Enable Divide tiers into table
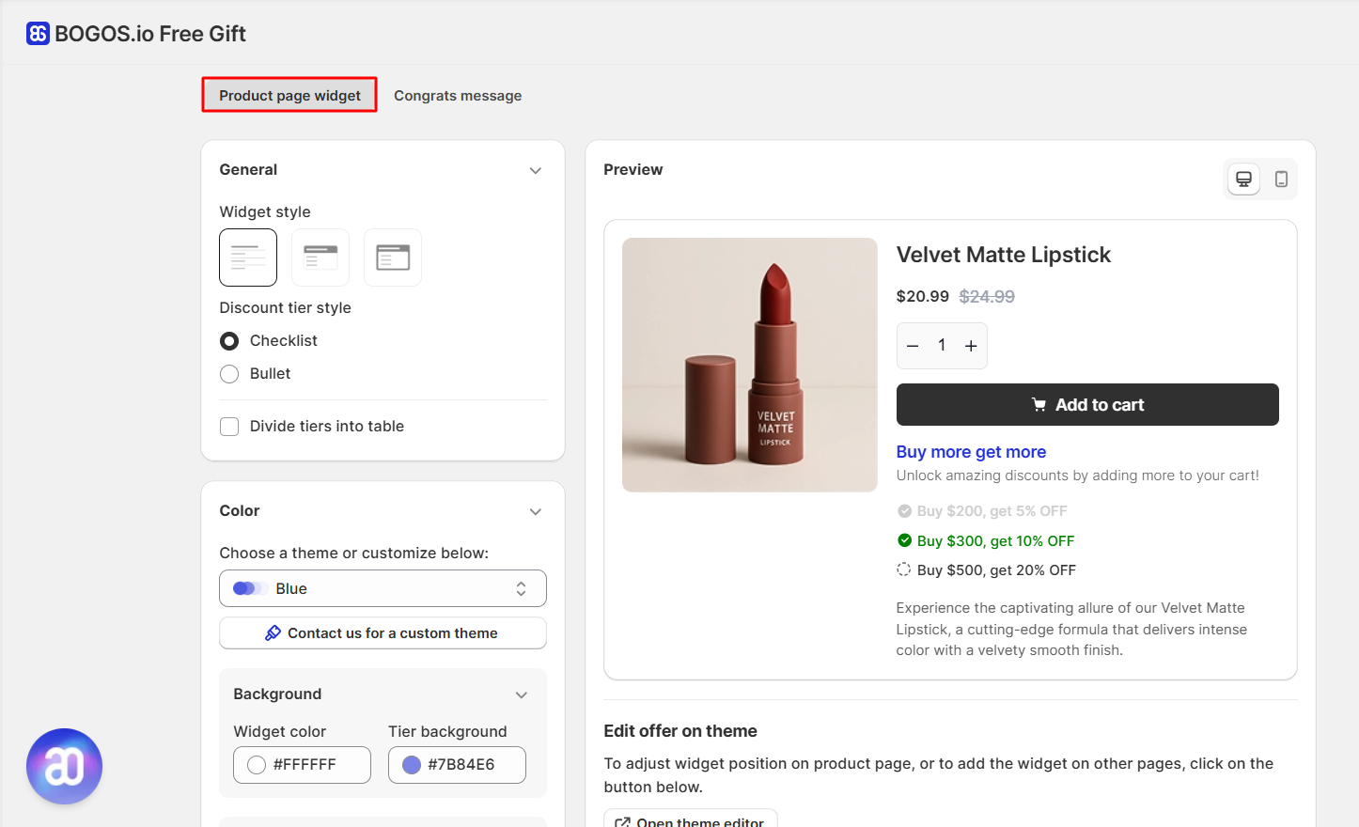Image resolution: width=1359 pixels, height=827 pixels. [x=228, y=426]
